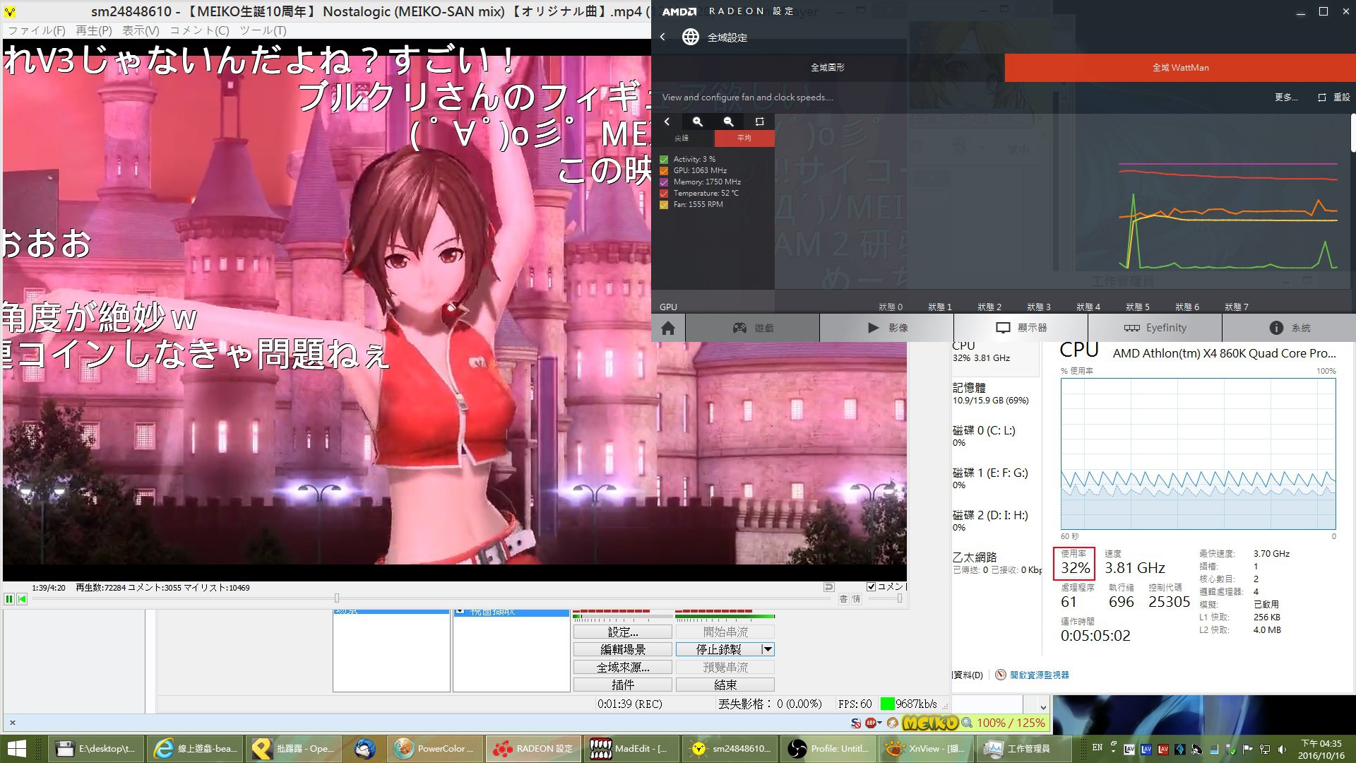Toggle the Fan 1555 RPM checkbox
The width and height of the screenshot is (1356, 763).
pos(664,205)
